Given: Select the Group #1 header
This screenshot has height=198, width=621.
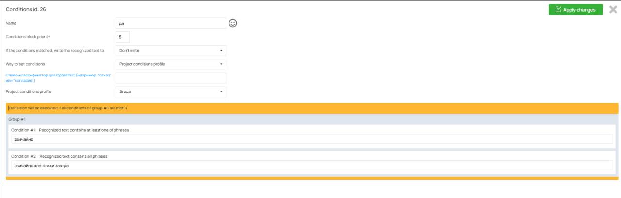Looking at the screenshot, I should click(x=17, y=119).
